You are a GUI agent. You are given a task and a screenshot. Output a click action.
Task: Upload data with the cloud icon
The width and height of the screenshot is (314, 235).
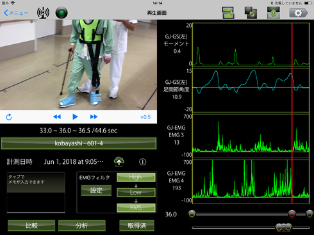[119, 161]
